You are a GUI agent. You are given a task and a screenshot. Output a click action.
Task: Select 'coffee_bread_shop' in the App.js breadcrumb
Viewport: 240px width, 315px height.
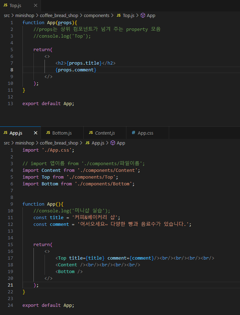click(59, 143)
